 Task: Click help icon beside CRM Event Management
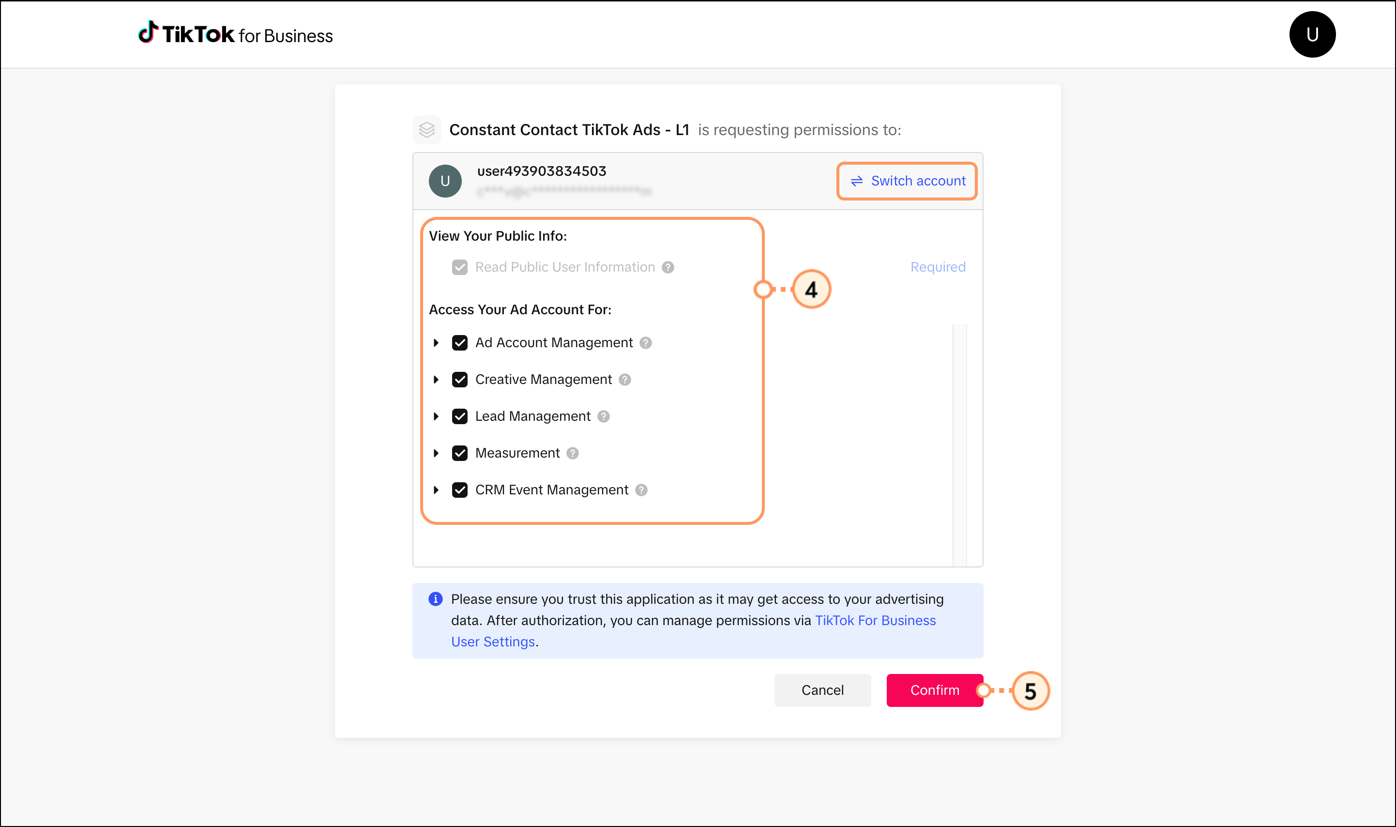641,490
